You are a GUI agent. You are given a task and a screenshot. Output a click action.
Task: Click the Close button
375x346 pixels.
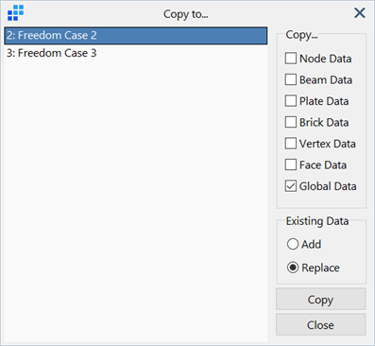(x=320, y=324)
